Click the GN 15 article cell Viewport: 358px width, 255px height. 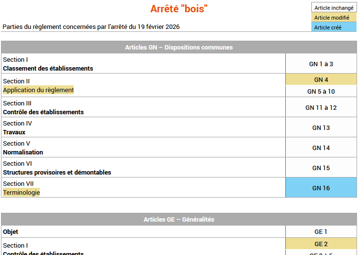click(x=321, y=168)
